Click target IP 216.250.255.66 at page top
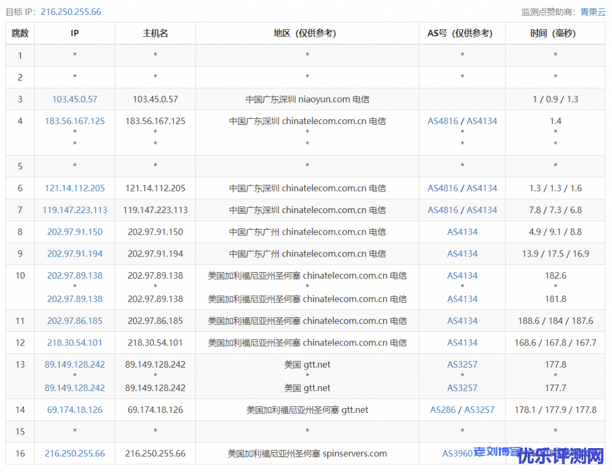This screenshot has height=472, width=612. pos(71,12)
